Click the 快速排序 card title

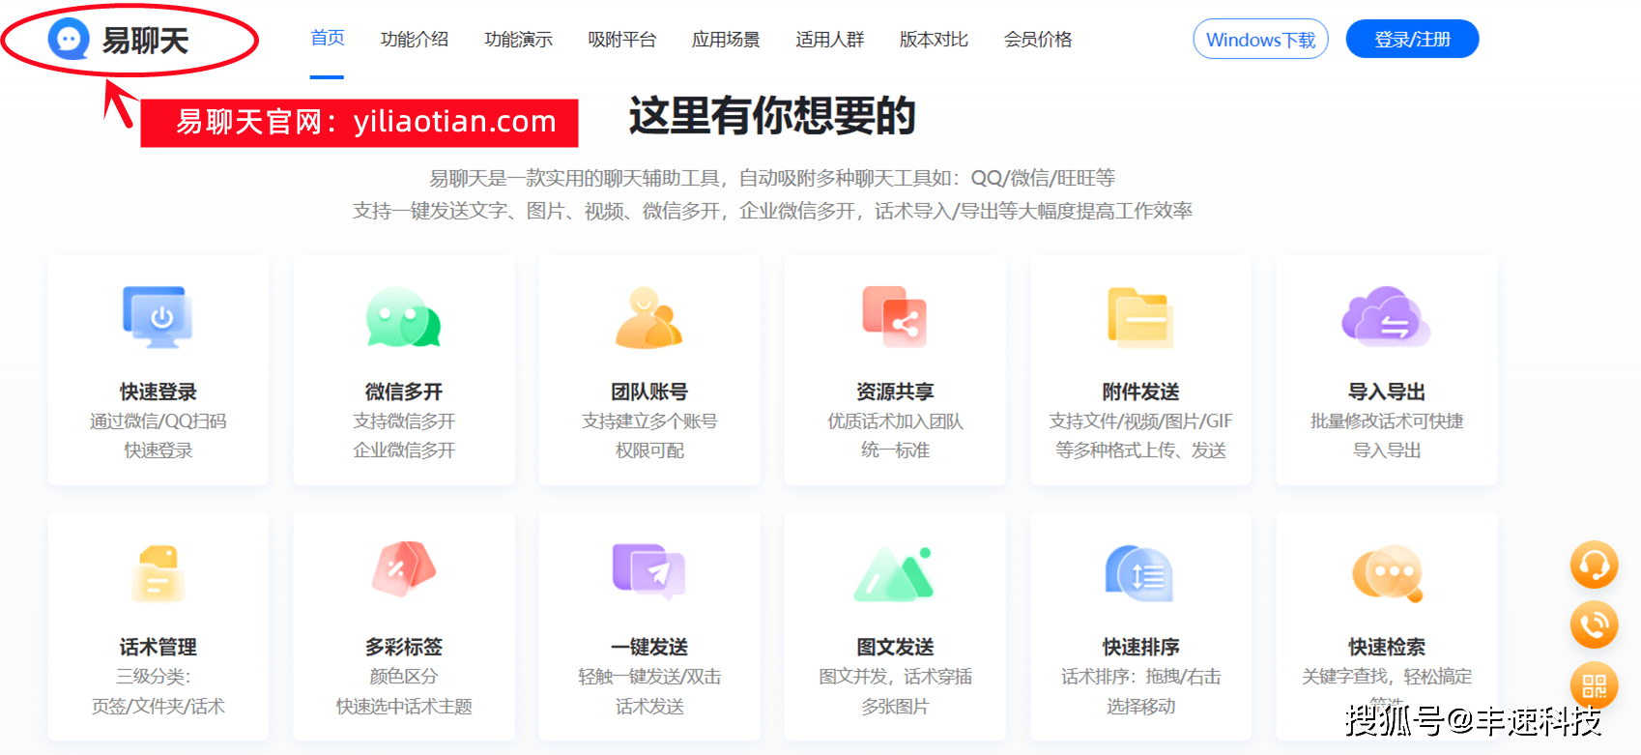pyautogui.click(x=1140, y=647)
